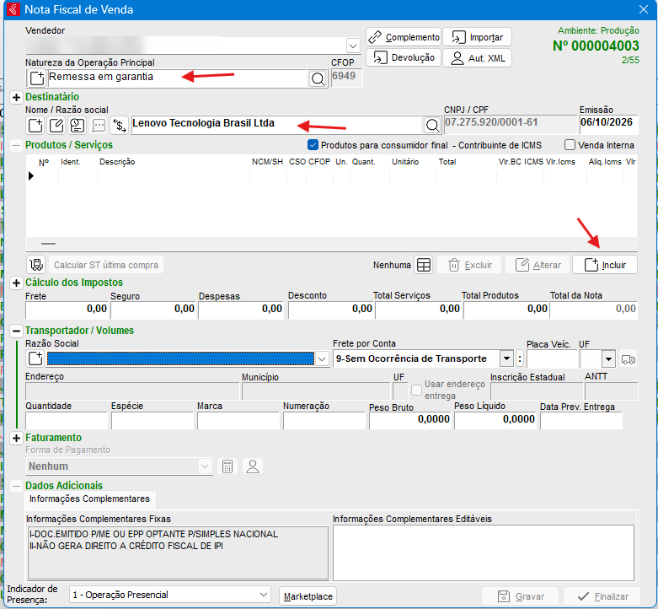Viewport: 658px width, 609px height.
Task: Click Aut. XML button
Action: click(x=477, y=57)
